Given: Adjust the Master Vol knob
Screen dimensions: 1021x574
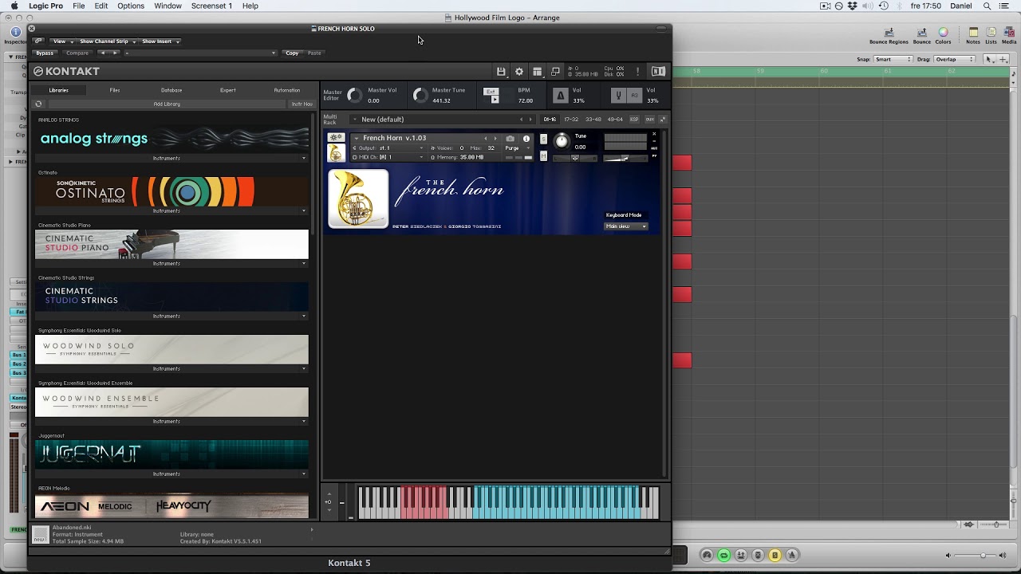Looking at the screenshot, I should [x=355, y=96].
